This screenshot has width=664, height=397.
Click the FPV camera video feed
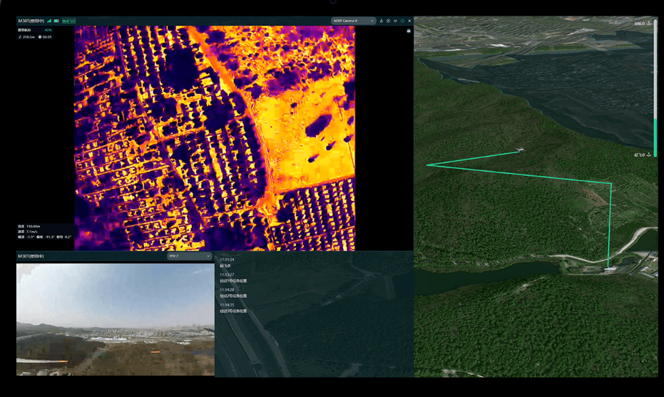[x=115, y=319]
